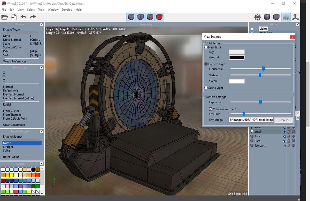This screenshot has height=201, width=310.
Task: Select Enable Tweak in Tweak panel
Action: click(12, 30)
